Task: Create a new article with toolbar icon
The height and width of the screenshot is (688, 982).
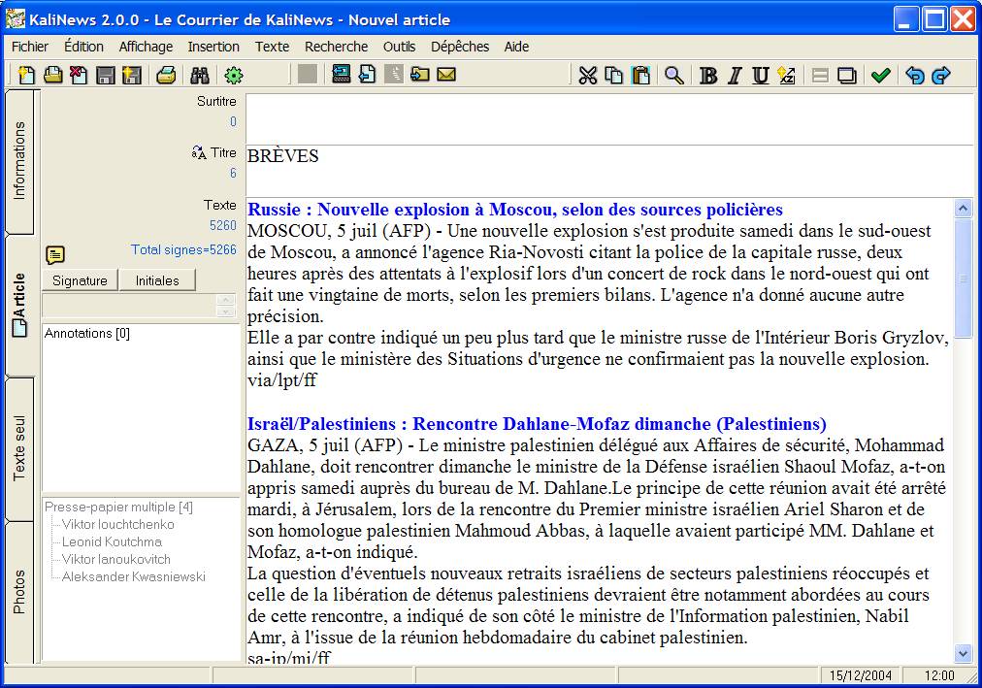Action: coord(26,75)
